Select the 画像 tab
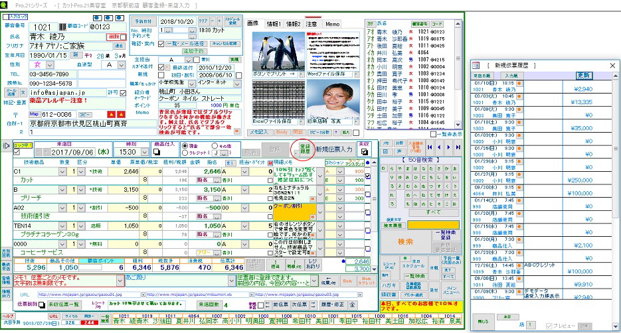621x333 pixels. [x=253, y=23]
